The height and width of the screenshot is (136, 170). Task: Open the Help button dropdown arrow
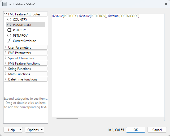20,130
